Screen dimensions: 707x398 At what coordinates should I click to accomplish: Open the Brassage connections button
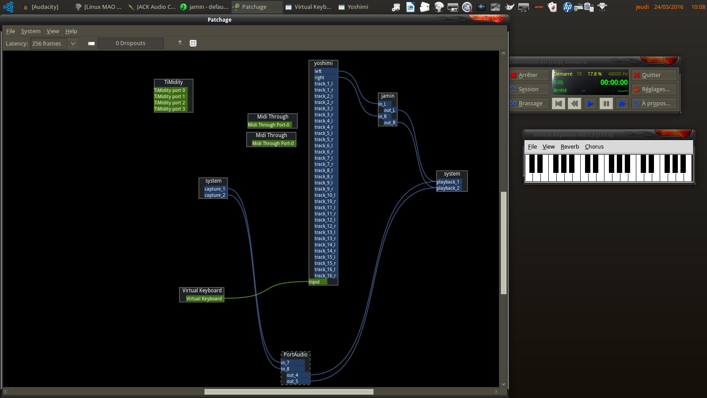[529, 103]
